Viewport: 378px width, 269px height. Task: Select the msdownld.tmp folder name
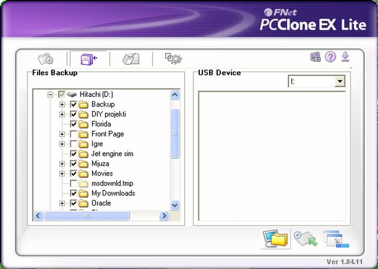tap(112, 183)
